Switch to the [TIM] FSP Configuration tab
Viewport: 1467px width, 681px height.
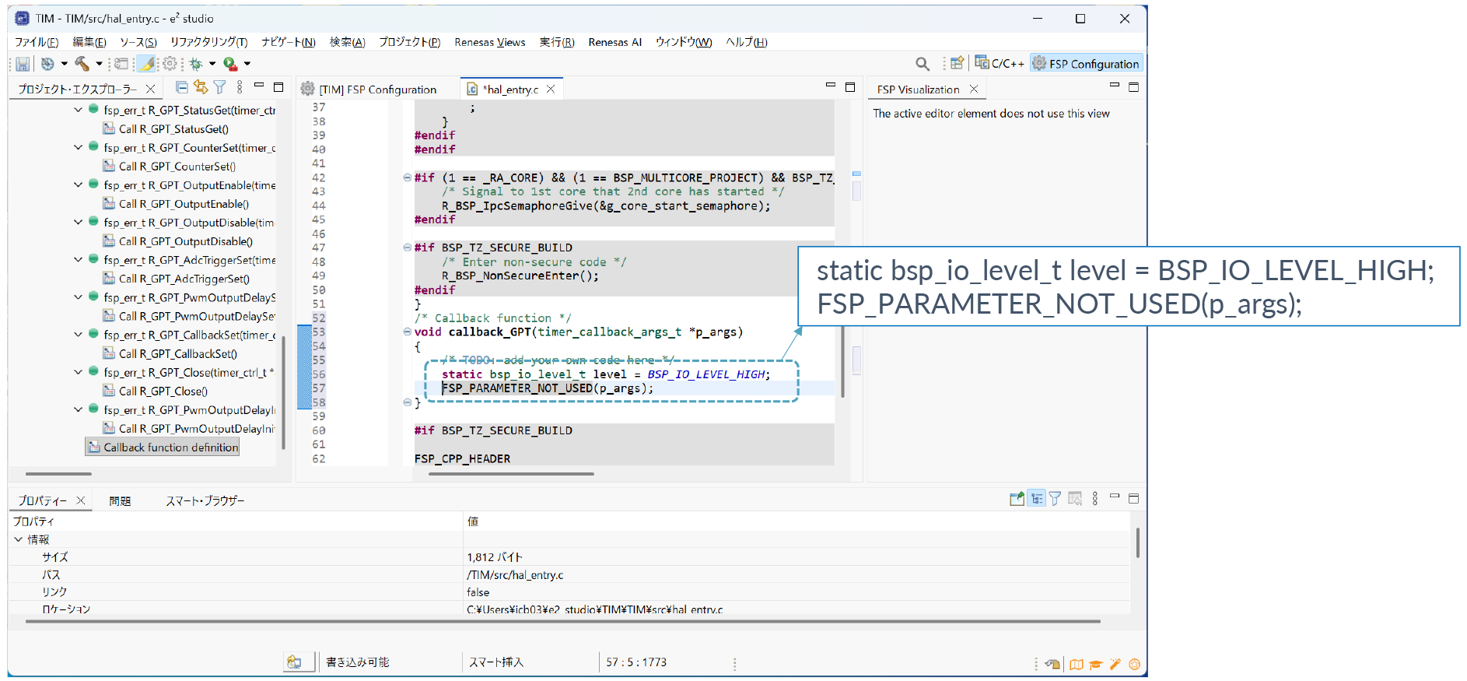(x=377, y=90)
